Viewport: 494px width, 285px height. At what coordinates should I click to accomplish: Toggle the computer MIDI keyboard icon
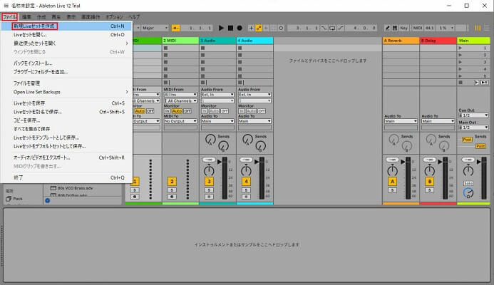click(395, 28)
